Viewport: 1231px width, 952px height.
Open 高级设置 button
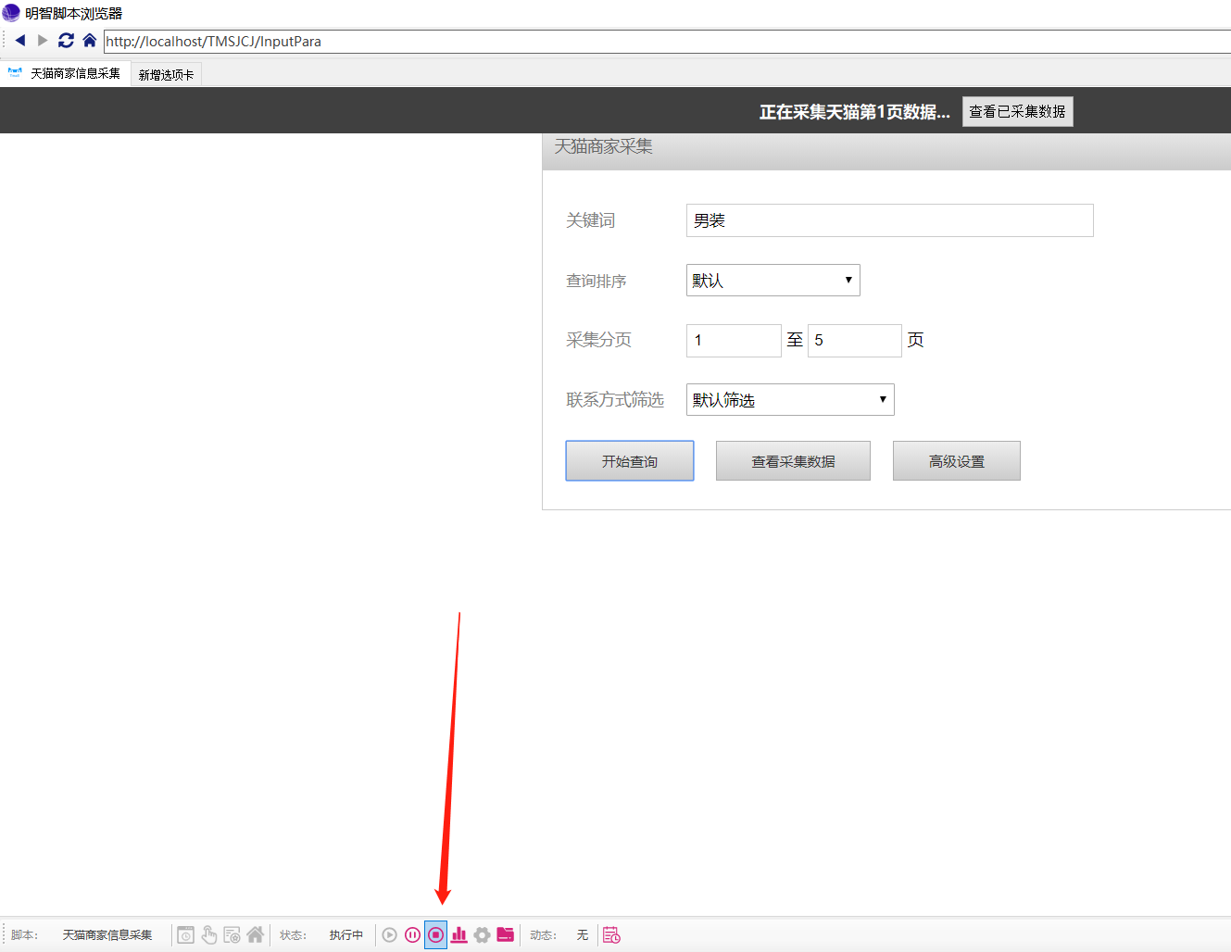click(x=957, y=461)
